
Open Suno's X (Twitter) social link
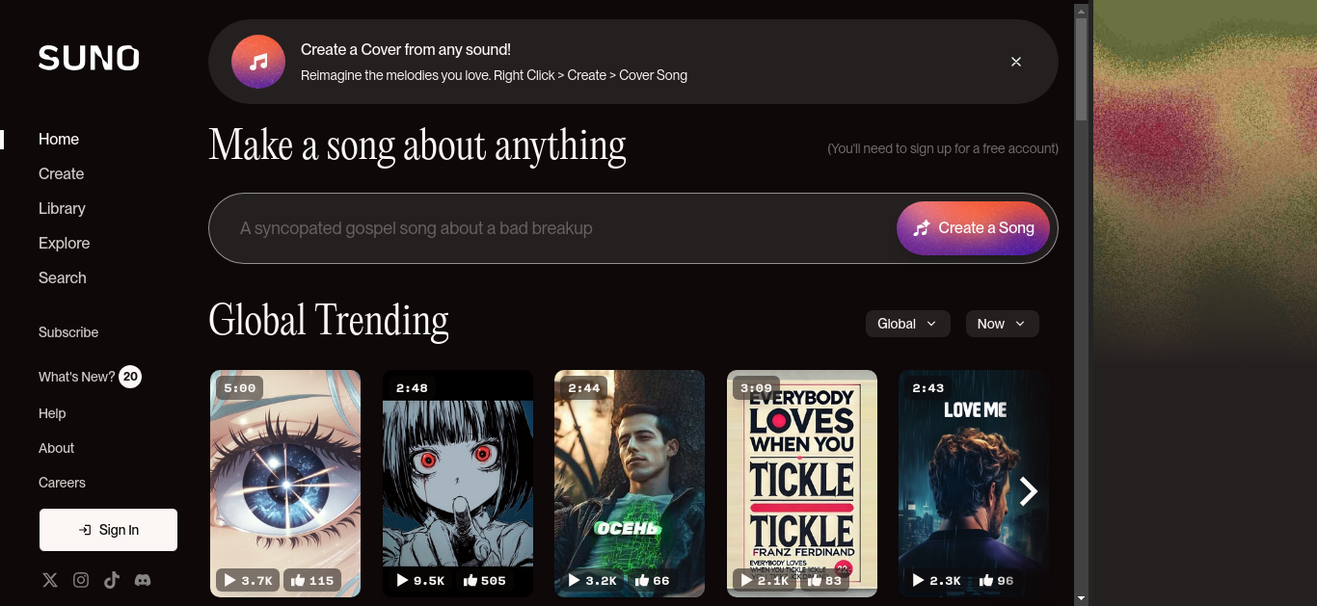[x=50, y=580]
